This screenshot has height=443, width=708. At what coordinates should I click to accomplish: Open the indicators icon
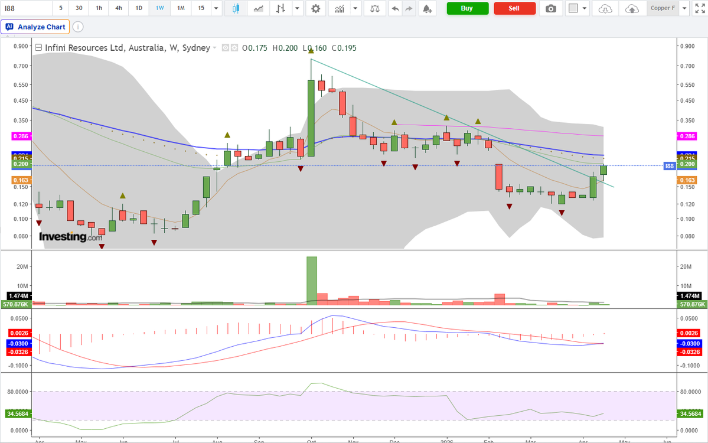point(339,8)
